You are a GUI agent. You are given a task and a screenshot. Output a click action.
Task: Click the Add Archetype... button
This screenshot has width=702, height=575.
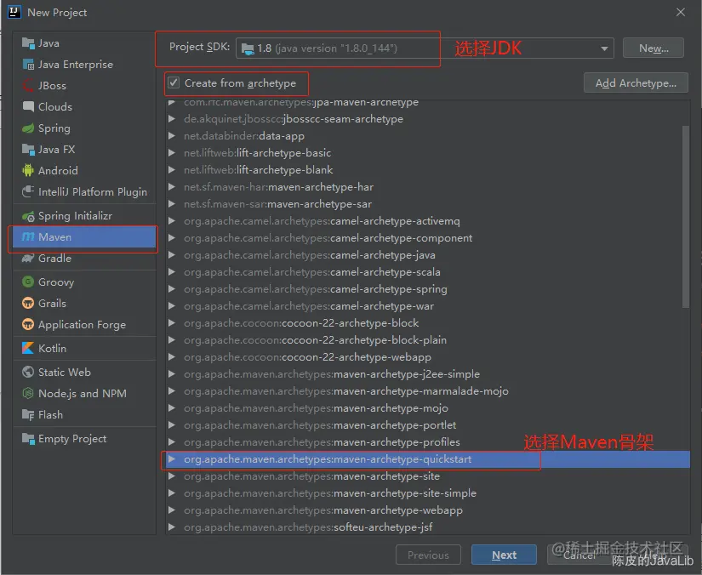click(x=636, y=83)
